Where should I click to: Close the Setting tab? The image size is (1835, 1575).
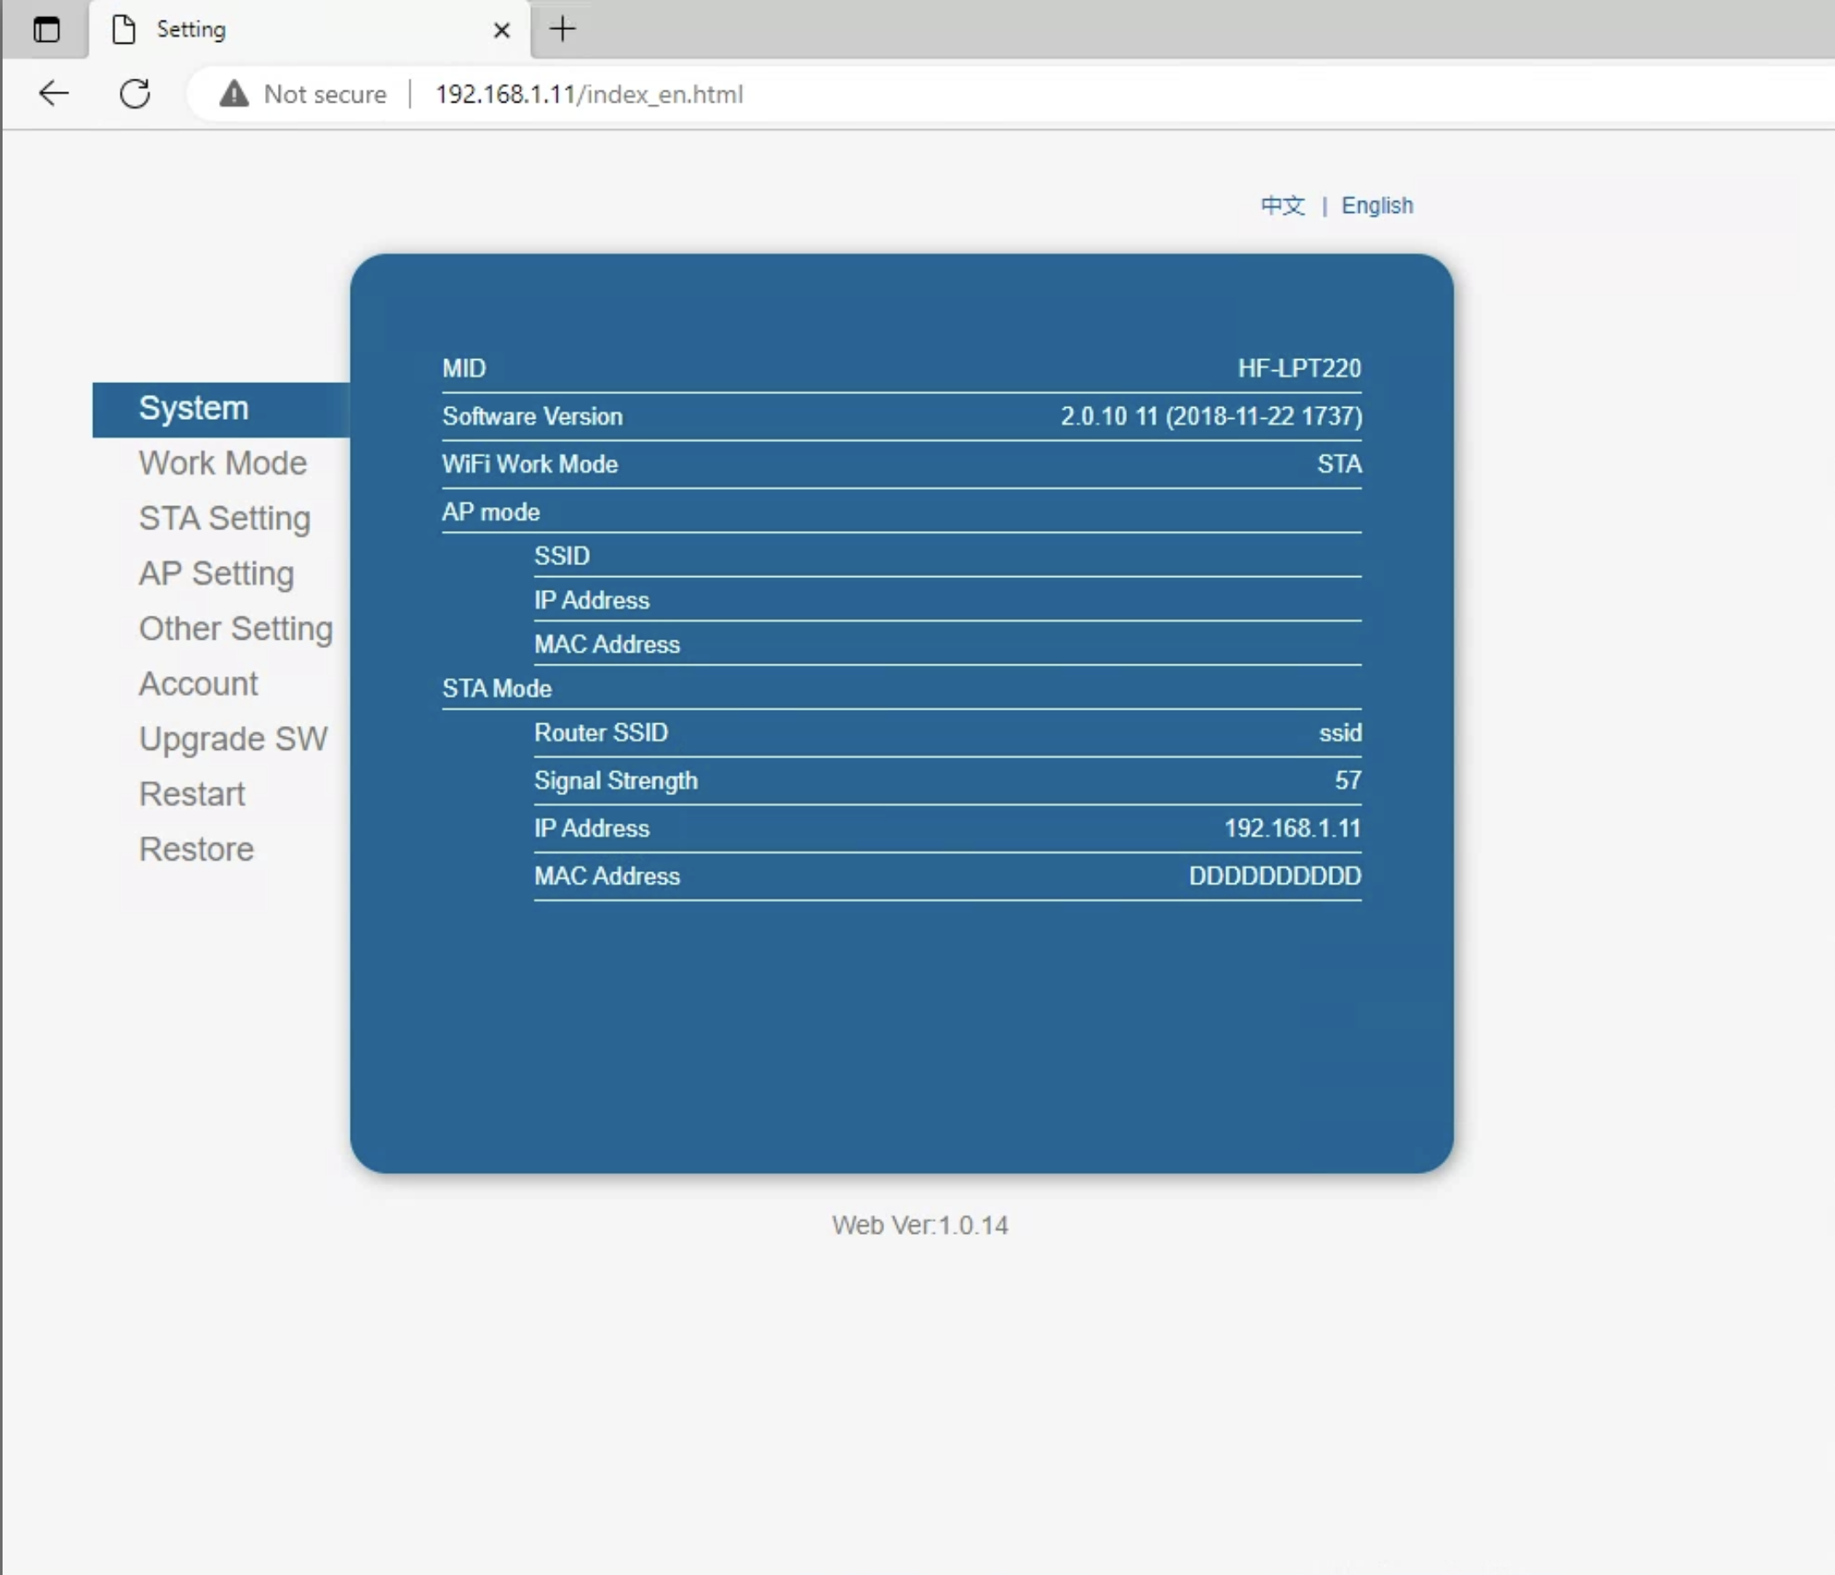click(x=501, y=30)
